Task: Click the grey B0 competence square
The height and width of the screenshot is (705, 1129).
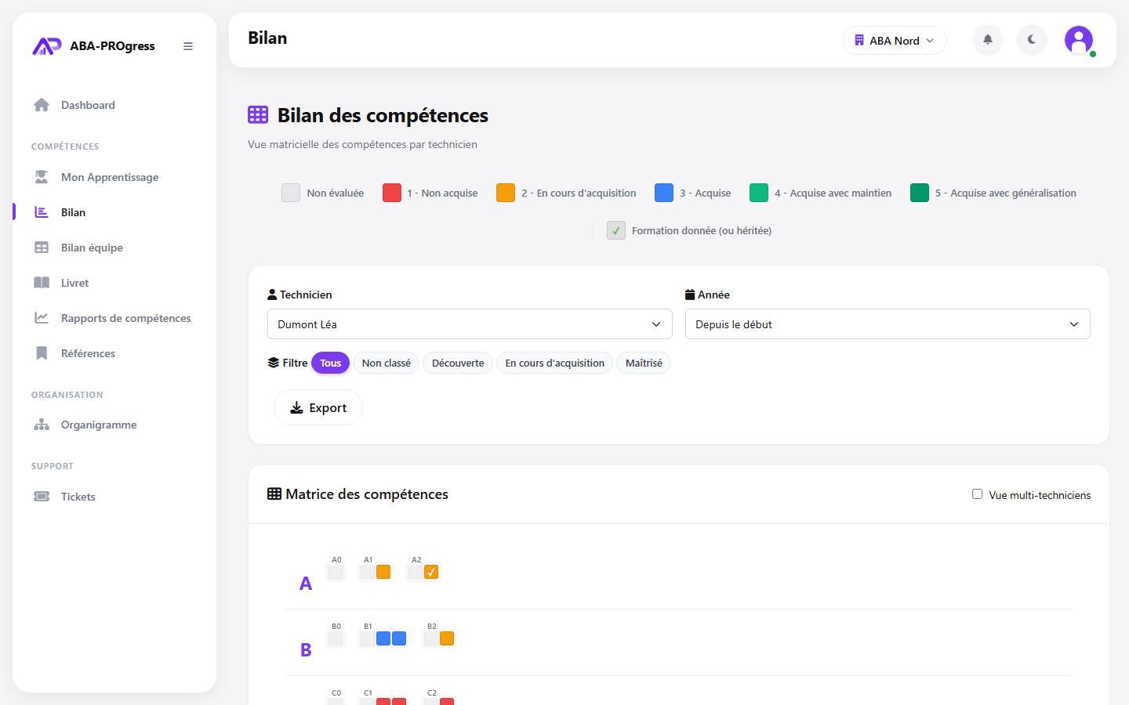Action: 336,638
